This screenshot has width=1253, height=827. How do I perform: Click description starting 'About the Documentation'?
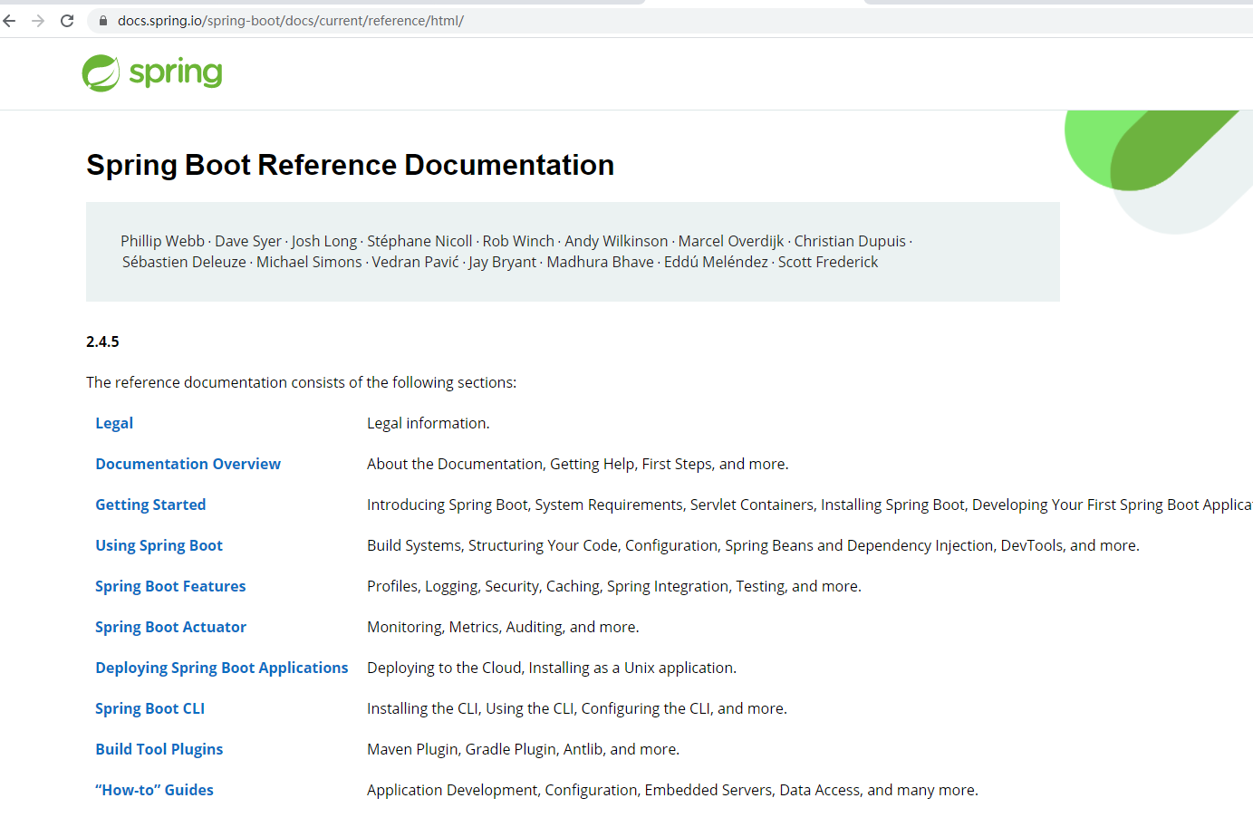578,464
